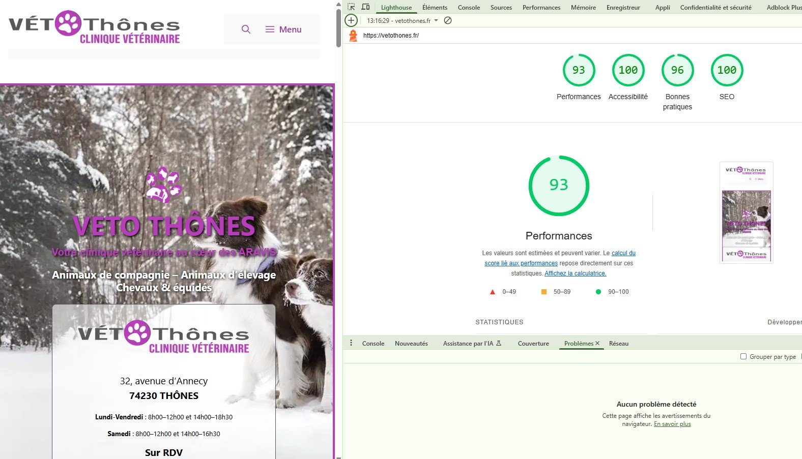Image resolution: width=802 pixels, height=459 pixels.
Task: Click the paw cluster icon on the hero image
Action: (x=163, y=185)
